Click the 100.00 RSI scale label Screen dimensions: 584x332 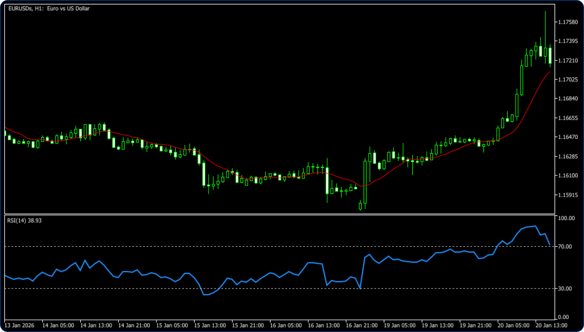(x=566, y=218)
